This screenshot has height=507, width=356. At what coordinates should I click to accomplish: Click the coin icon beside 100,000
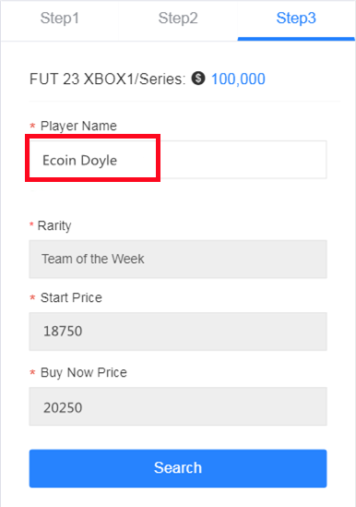198,78
